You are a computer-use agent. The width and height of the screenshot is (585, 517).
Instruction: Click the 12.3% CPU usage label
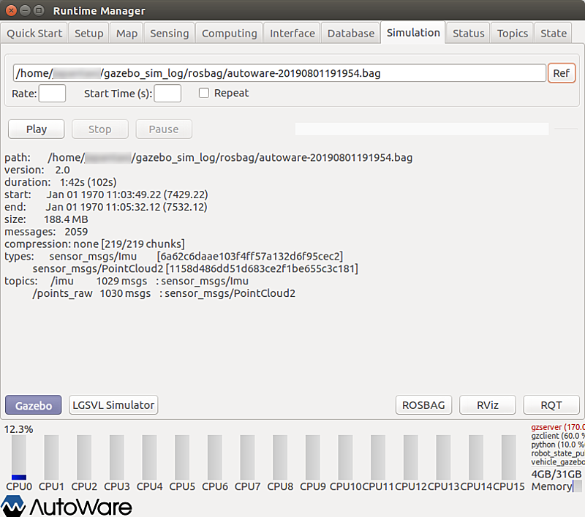click(19, 429)
